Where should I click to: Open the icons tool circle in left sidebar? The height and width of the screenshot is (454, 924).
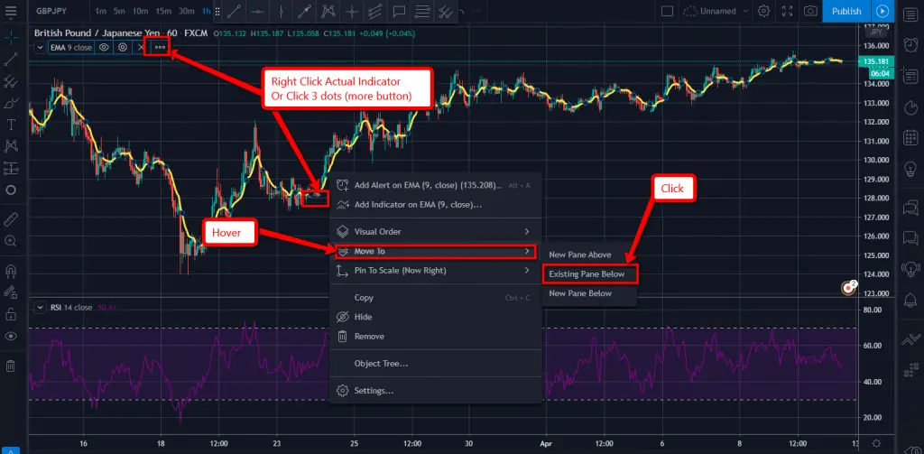pos(11,190)
